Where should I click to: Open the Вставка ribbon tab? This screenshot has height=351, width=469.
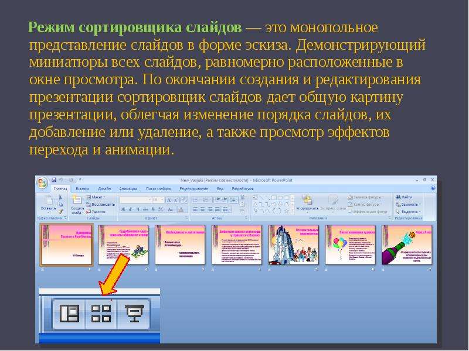point(82,188)
